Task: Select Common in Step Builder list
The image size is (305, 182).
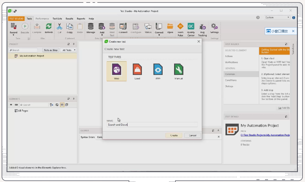Action: (241, 74)
